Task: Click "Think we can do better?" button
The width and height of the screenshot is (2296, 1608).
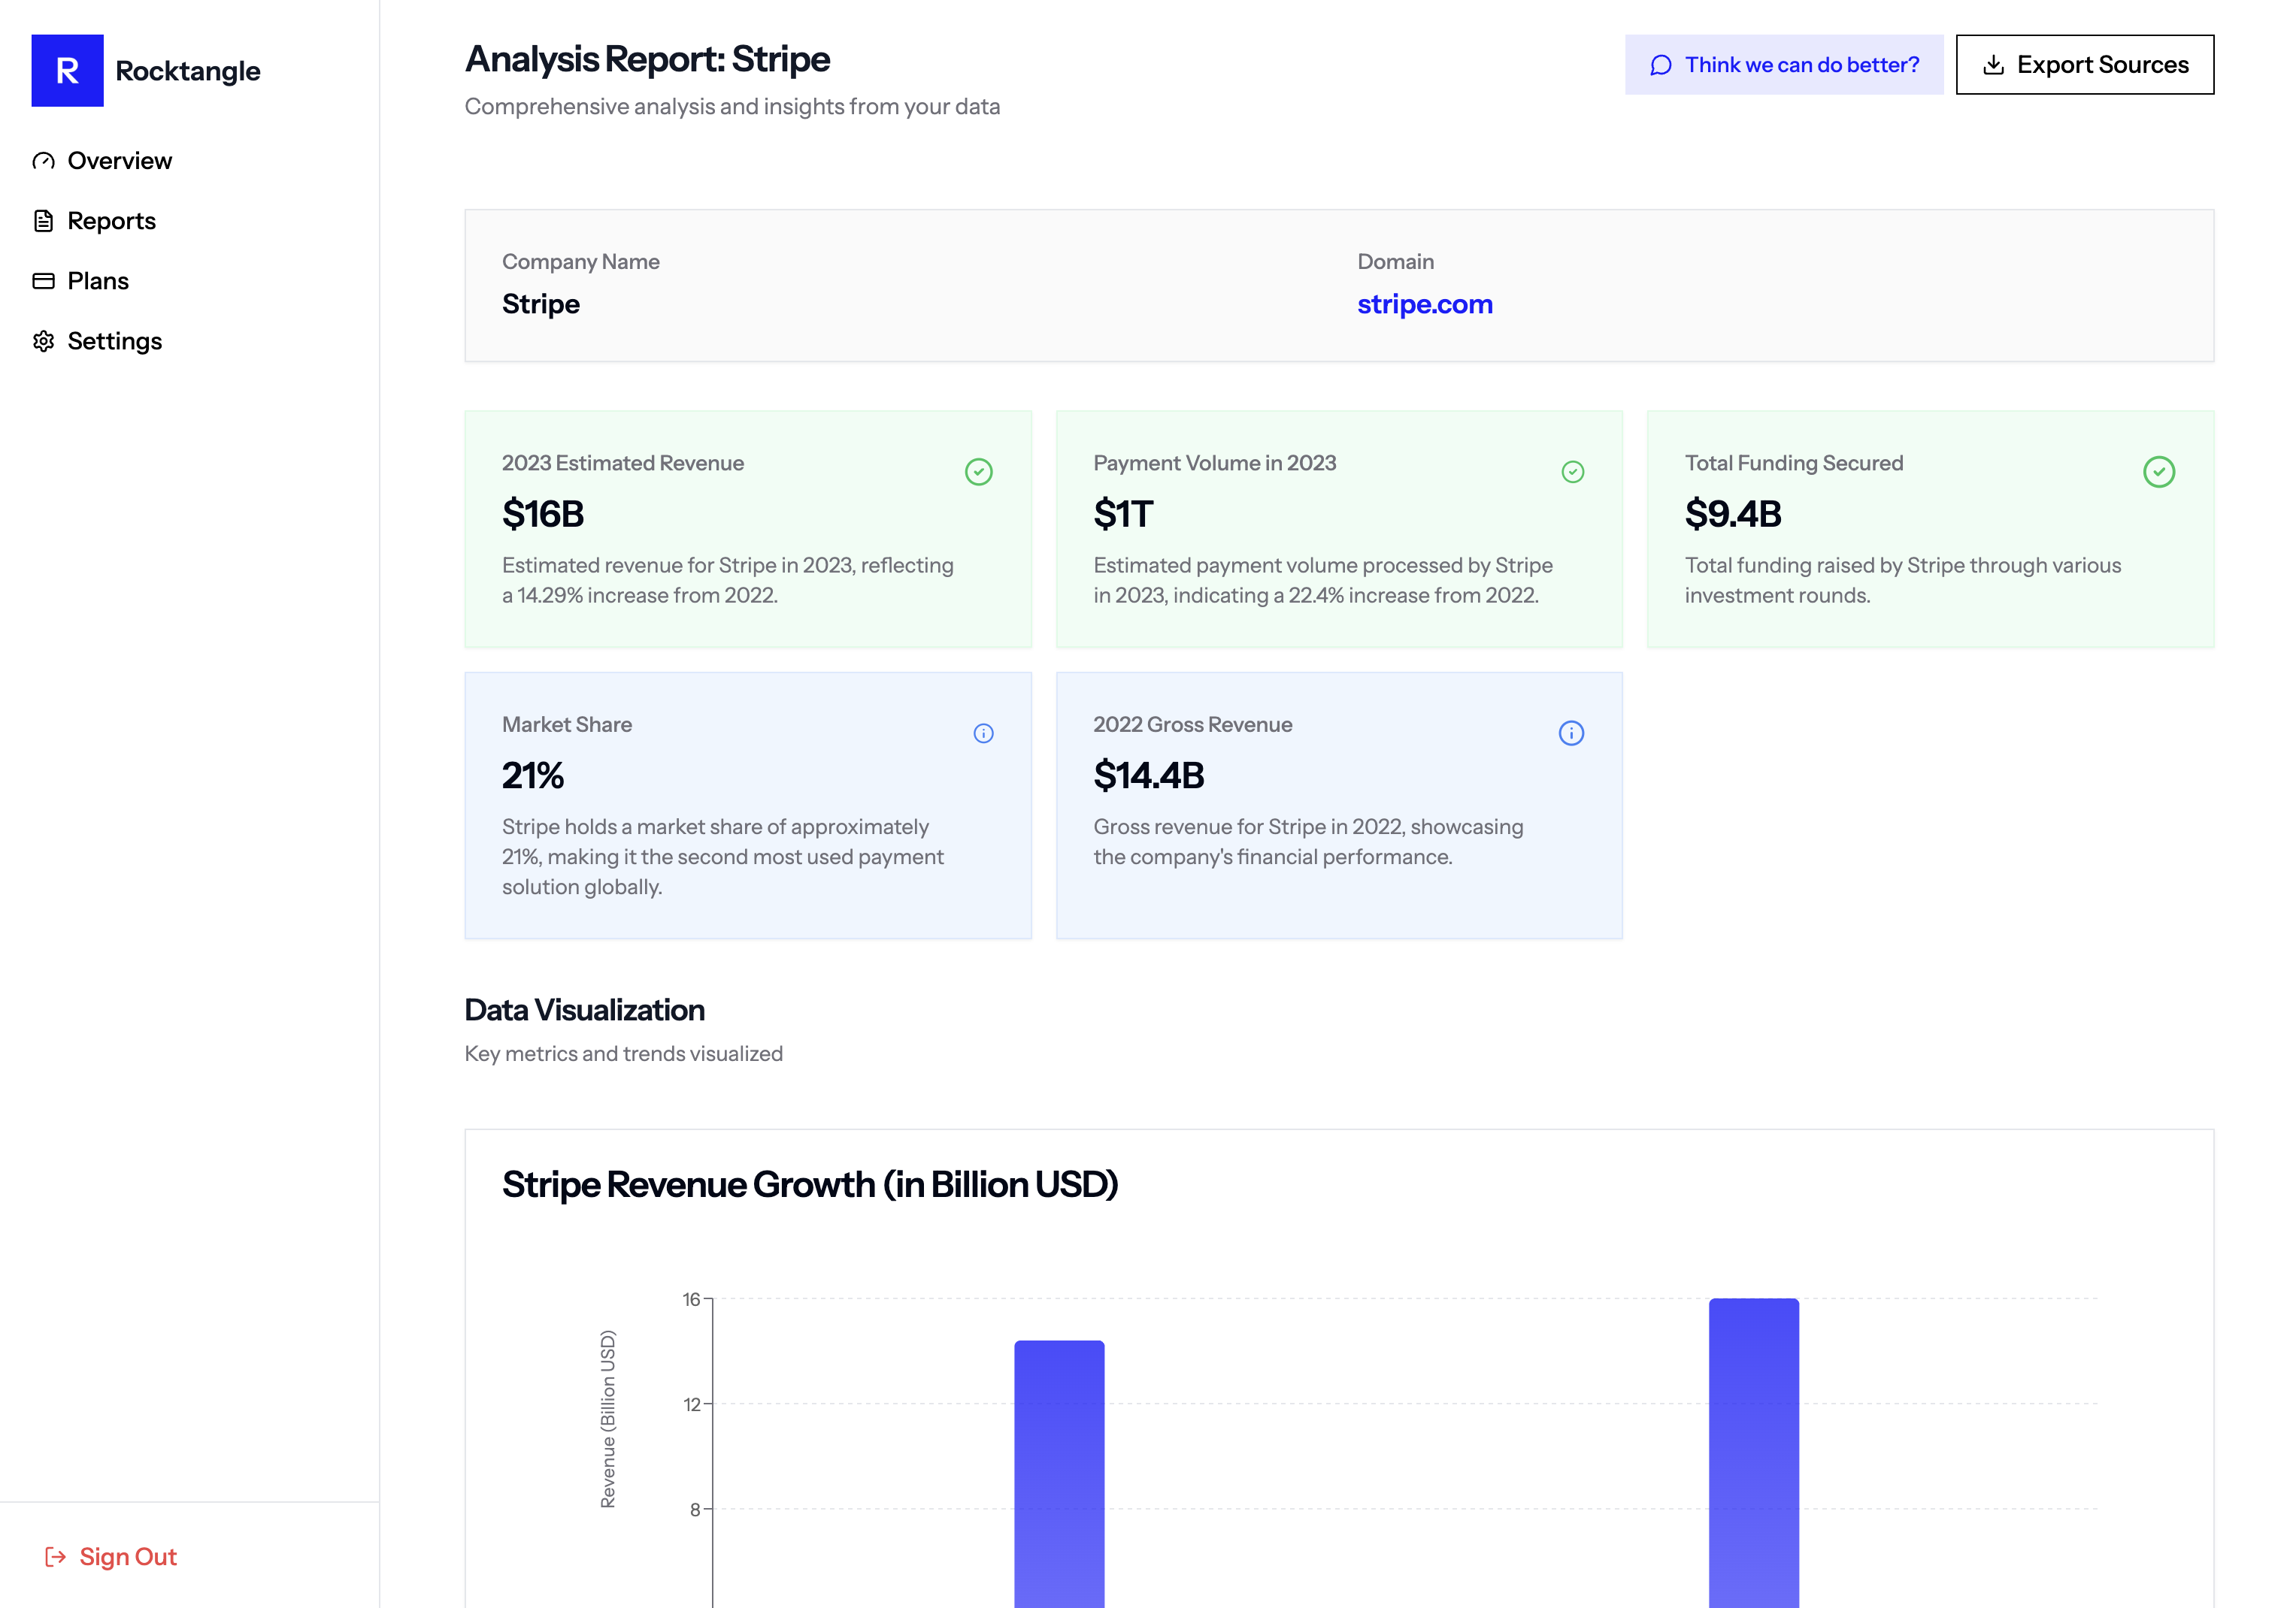Action: (1783, 65)
